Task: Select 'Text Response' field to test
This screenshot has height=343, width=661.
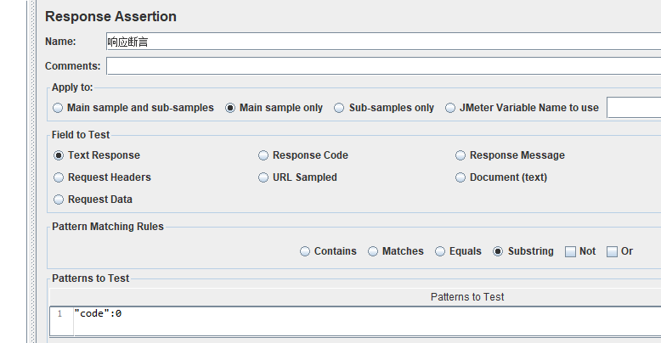Action: [x=59, y=155]
